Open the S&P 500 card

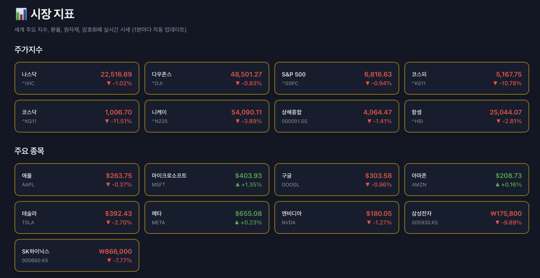point(337,78)
